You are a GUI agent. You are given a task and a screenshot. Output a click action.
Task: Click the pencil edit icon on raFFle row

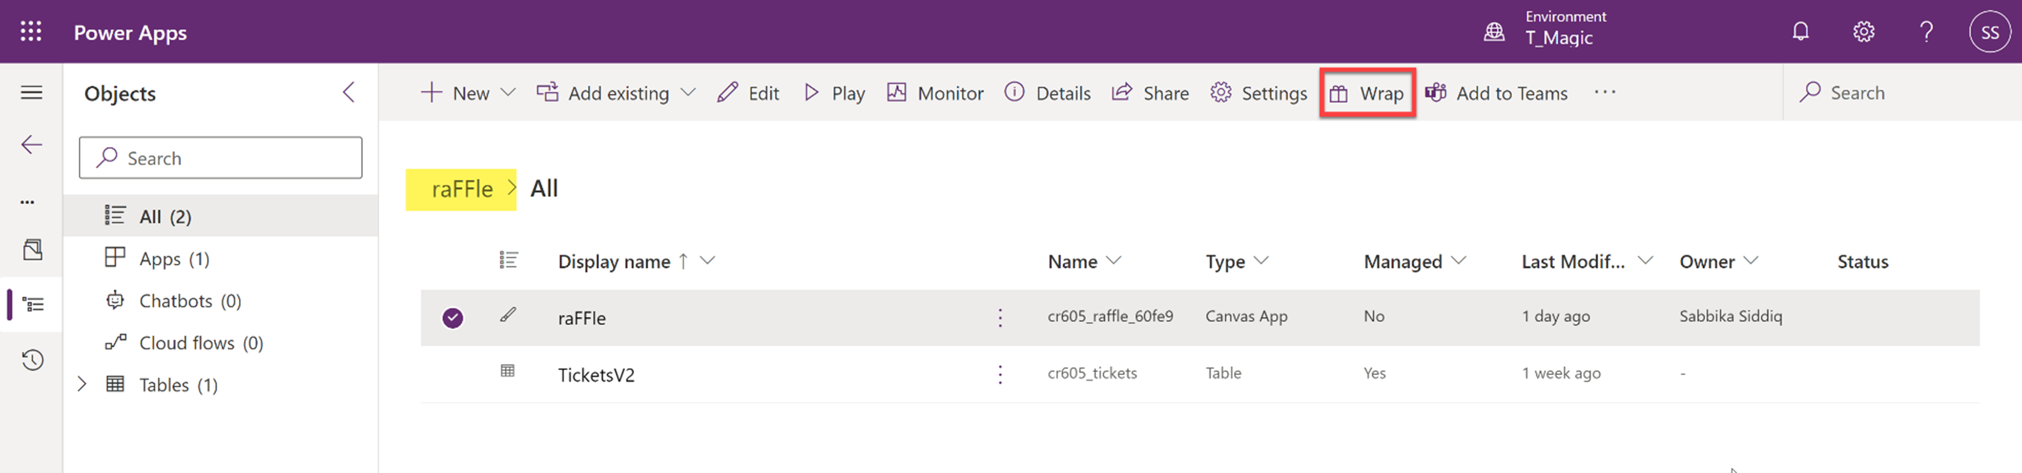(x=508, y=315)
